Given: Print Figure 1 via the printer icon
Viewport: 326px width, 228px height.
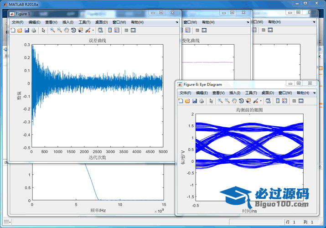Looking at the screenshot, I should (x=34, y=31).
